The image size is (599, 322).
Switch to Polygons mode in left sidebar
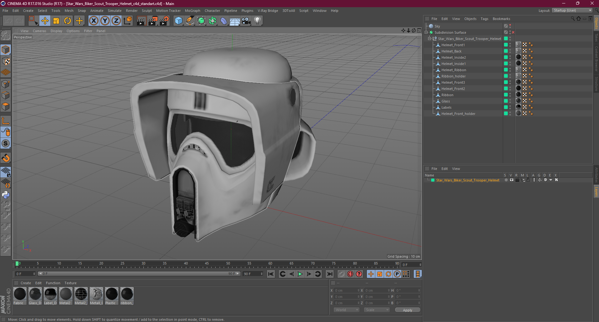(x=6, y=107)
